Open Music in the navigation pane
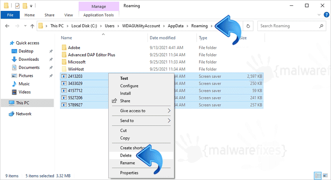Viewport: 331px width, 180px height. pyautogui.click(x=24, y=84)
